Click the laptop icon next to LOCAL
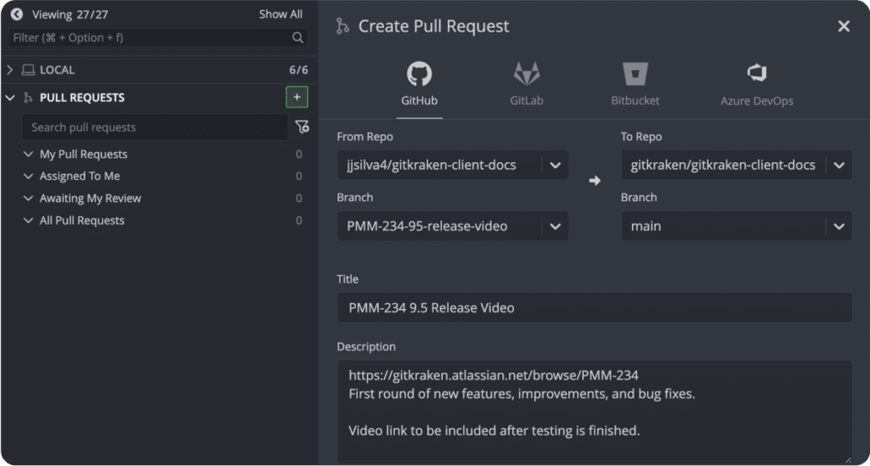Screen dimensions: 870x466 point(28,70)
